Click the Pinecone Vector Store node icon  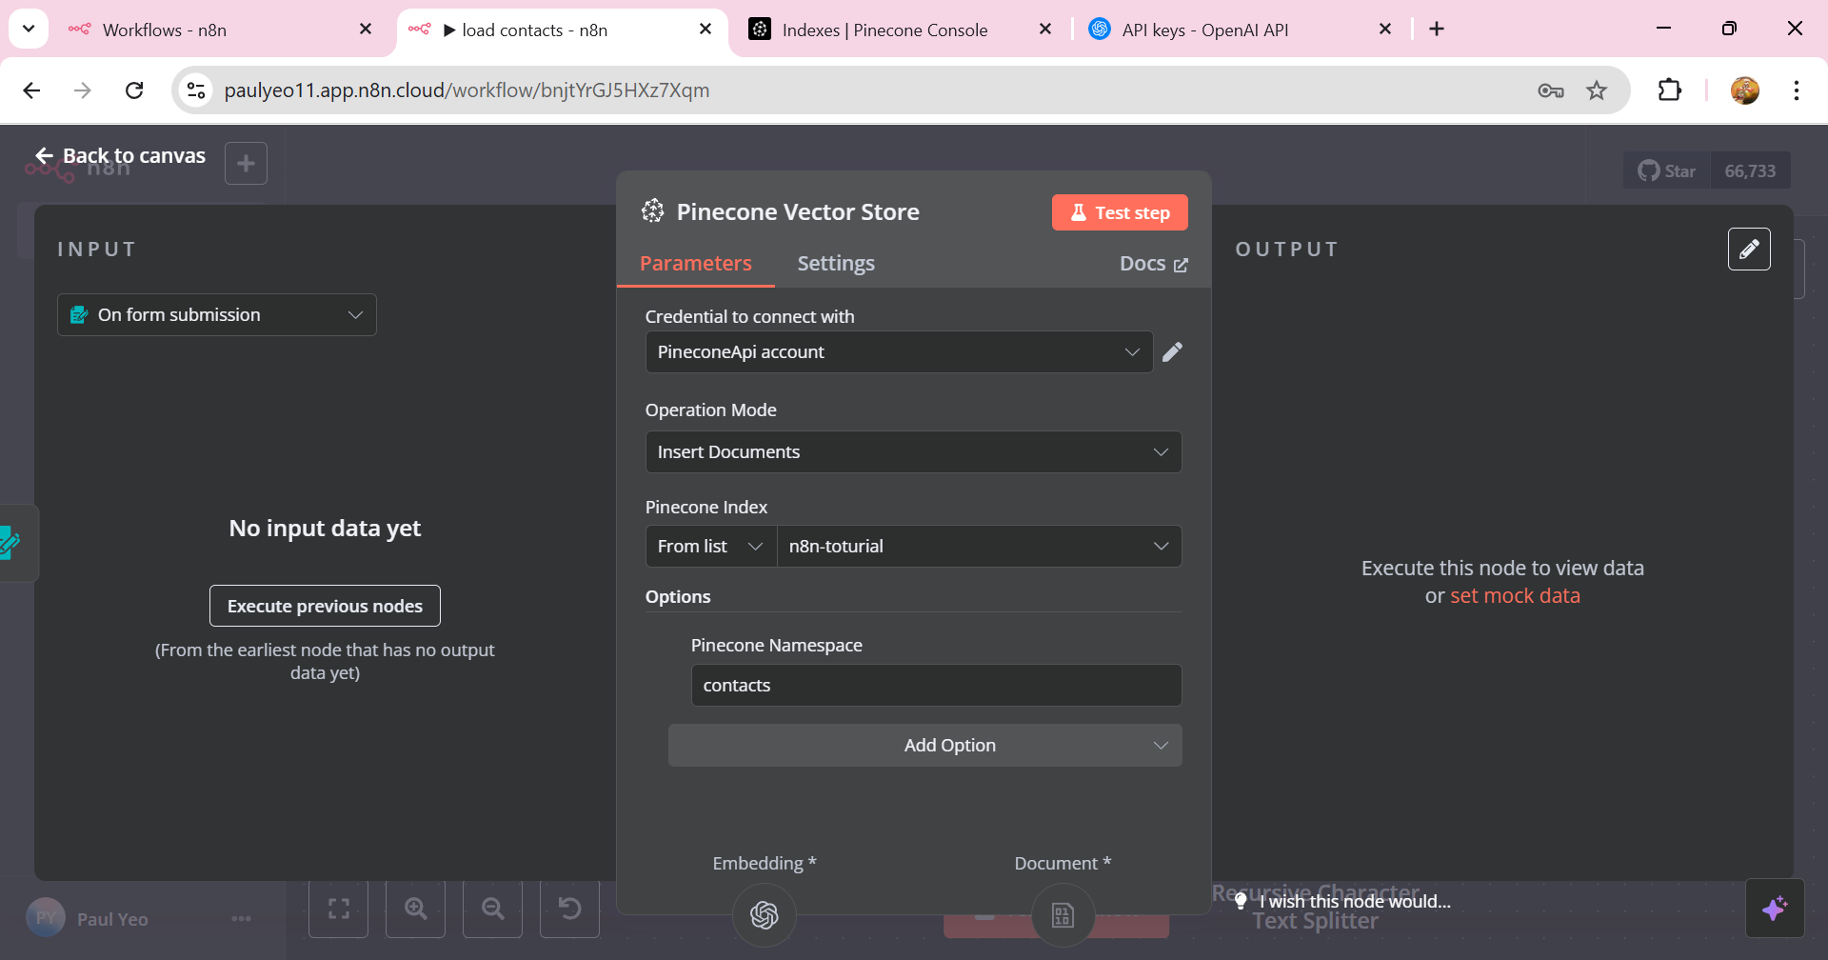(x=652, y=211)
